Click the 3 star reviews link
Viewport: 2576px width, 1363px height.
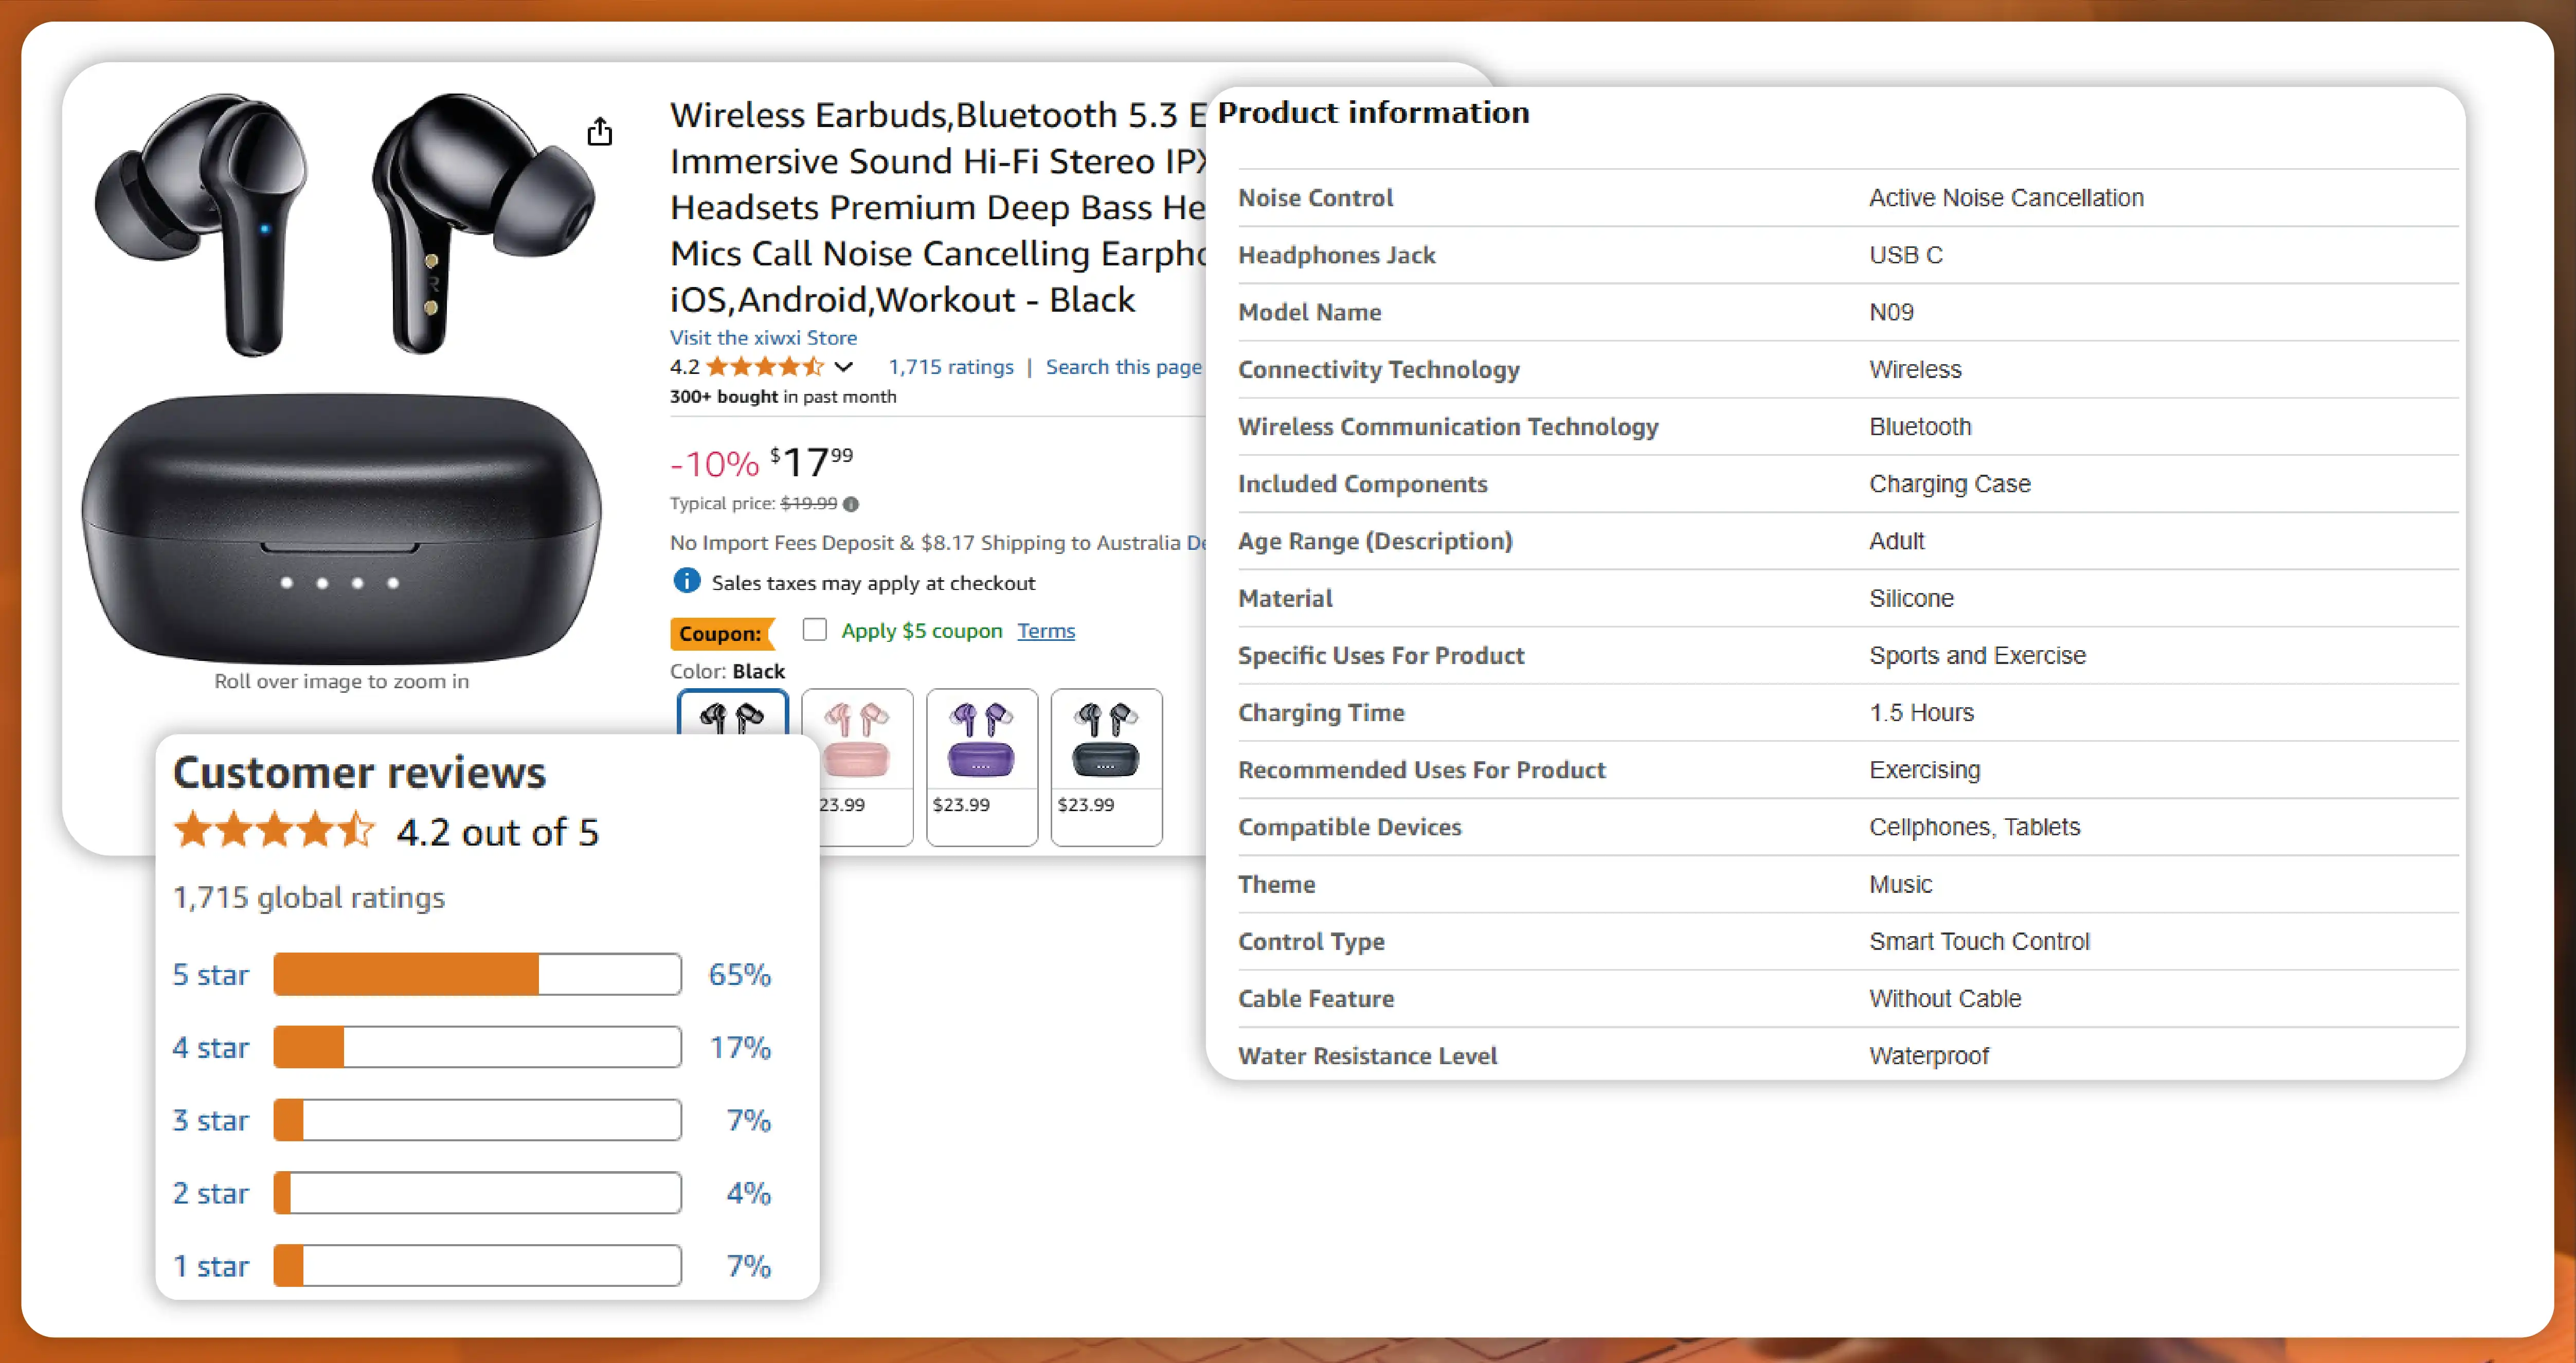tap(210, 1121)
